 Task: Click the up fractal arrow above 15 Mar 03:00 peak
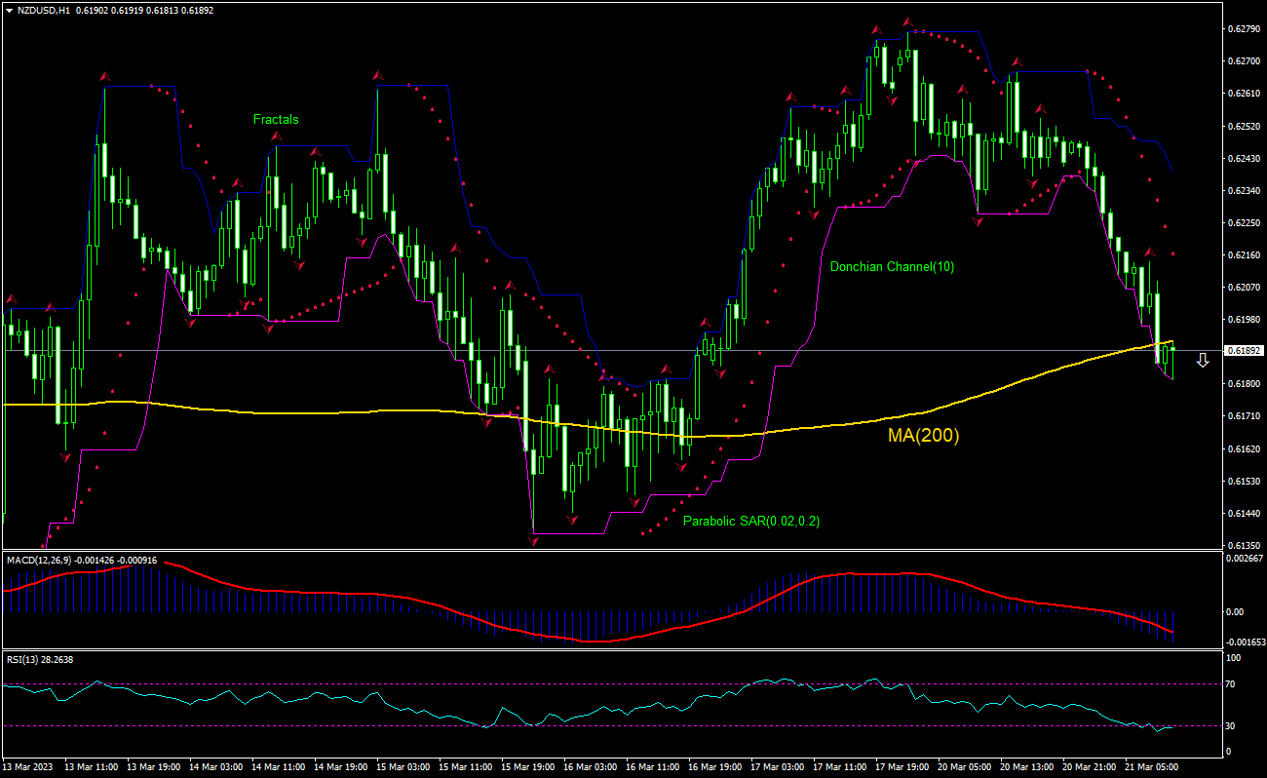coord(376,75)
